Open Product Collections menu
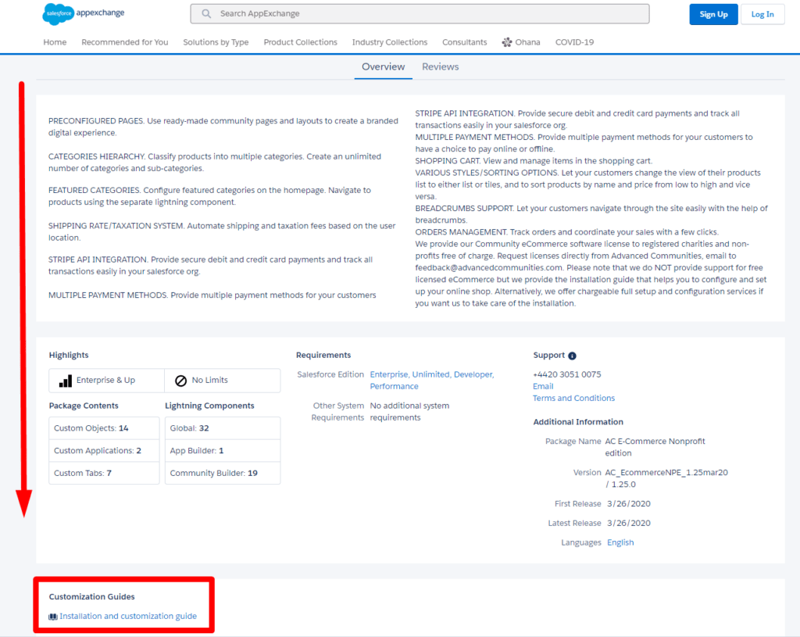800x637 pixels. click(x=300, y=42)
